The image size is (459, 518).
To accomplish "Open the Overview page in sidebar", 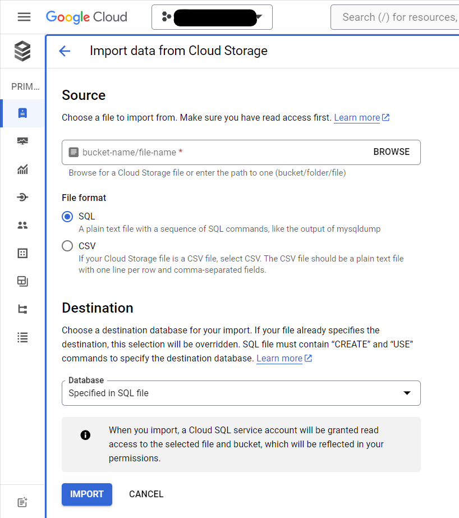I will (x=22, y=113).
